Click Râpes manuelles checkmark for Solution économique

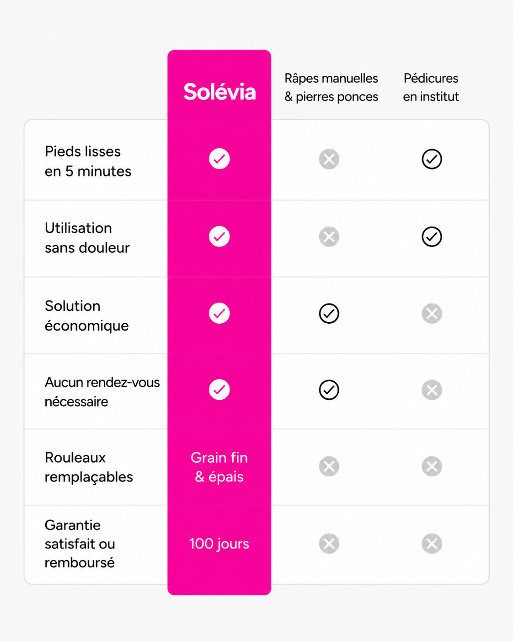pos(329,314)
